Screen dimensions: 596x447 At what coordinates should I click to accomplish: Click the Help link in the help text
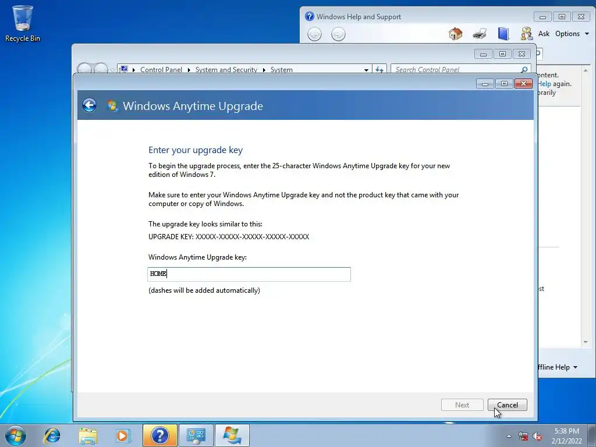tap(544, 84)
